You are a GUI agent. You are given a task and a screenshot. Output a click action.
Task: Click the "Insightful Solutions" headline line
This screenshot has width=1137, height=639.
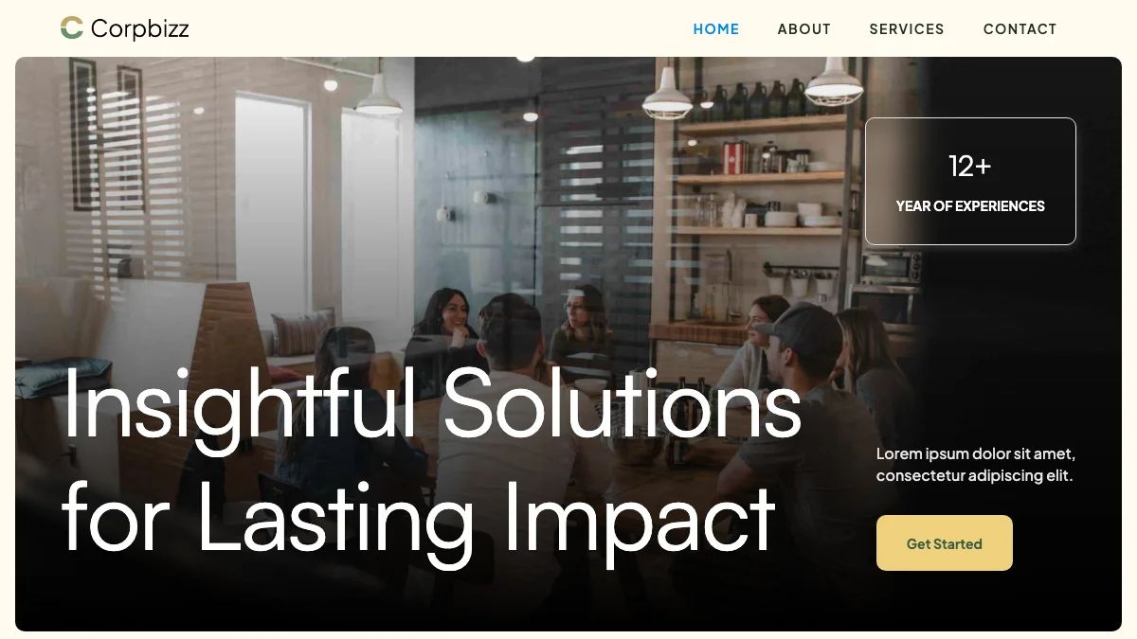pyautogui.click(x=433, y=407)
